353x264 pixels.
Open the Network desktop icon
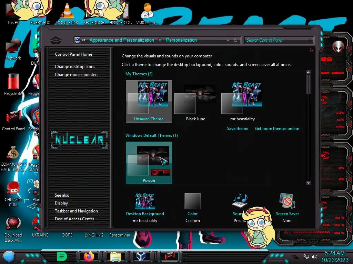[x=13, y=49]
